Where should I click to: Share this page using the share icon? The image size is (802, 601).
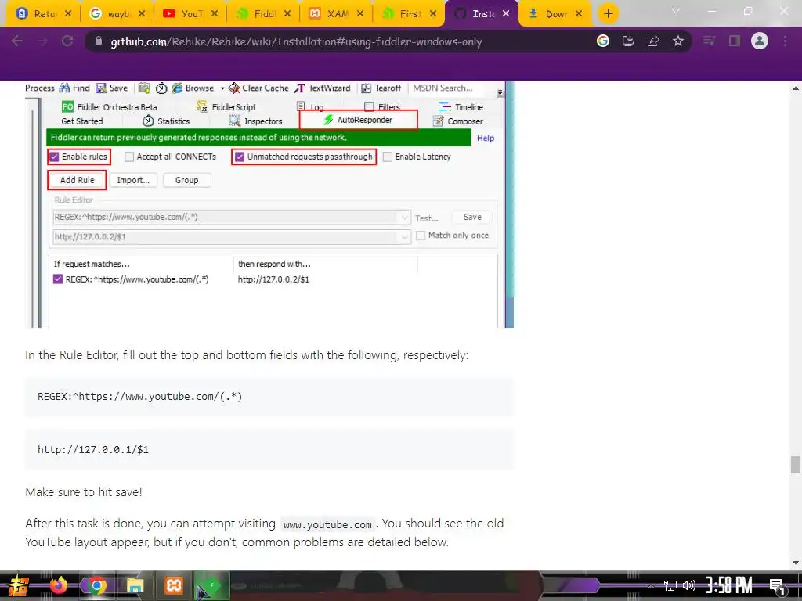click(x=653, y=41)
